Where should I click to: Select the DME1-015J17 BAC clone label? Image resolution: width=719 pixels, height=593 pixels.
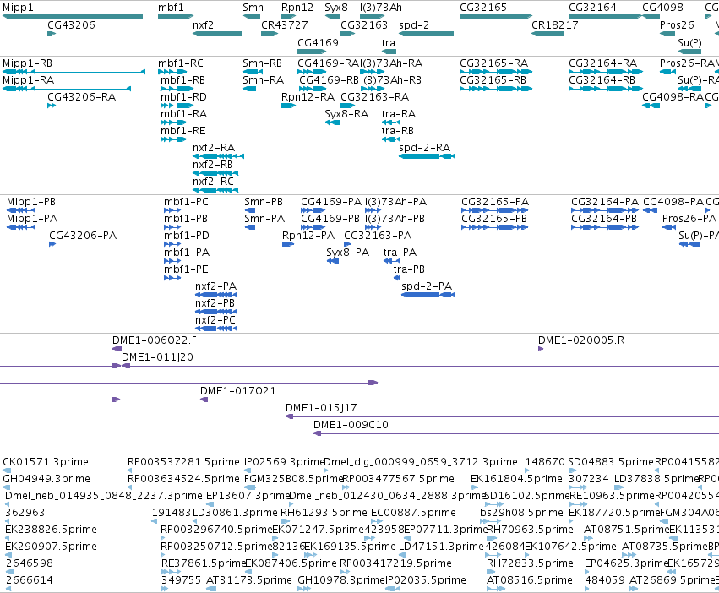pyautogui.click(x=321, y=408)
